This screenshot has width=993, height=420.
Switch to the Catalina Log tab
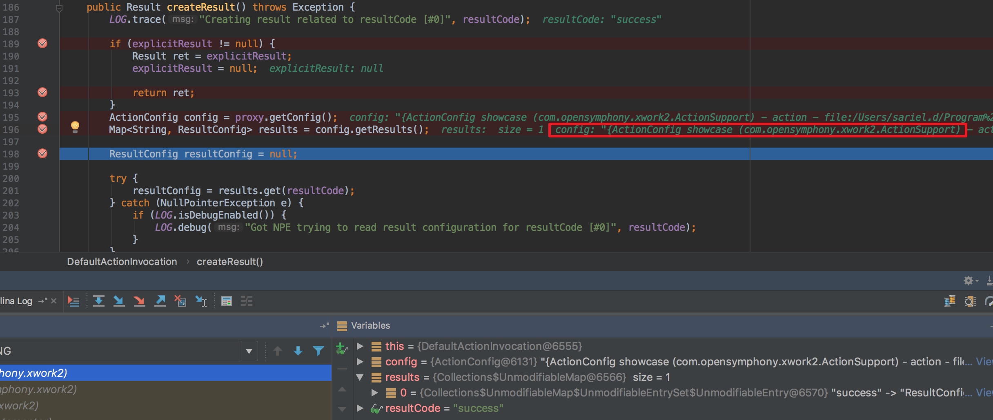pyautogui.click(x=16, y=301)
